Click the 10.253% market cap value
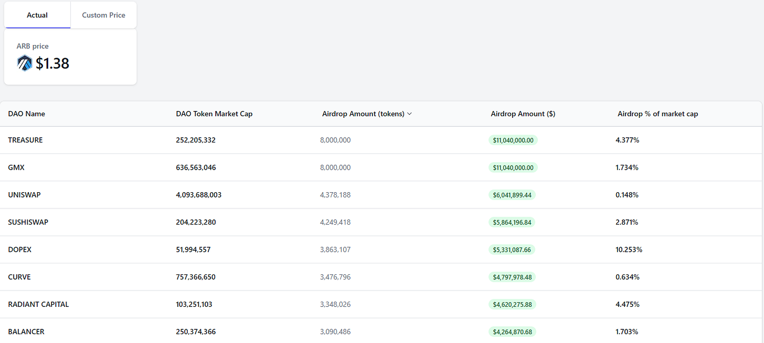 click(629, 250)
